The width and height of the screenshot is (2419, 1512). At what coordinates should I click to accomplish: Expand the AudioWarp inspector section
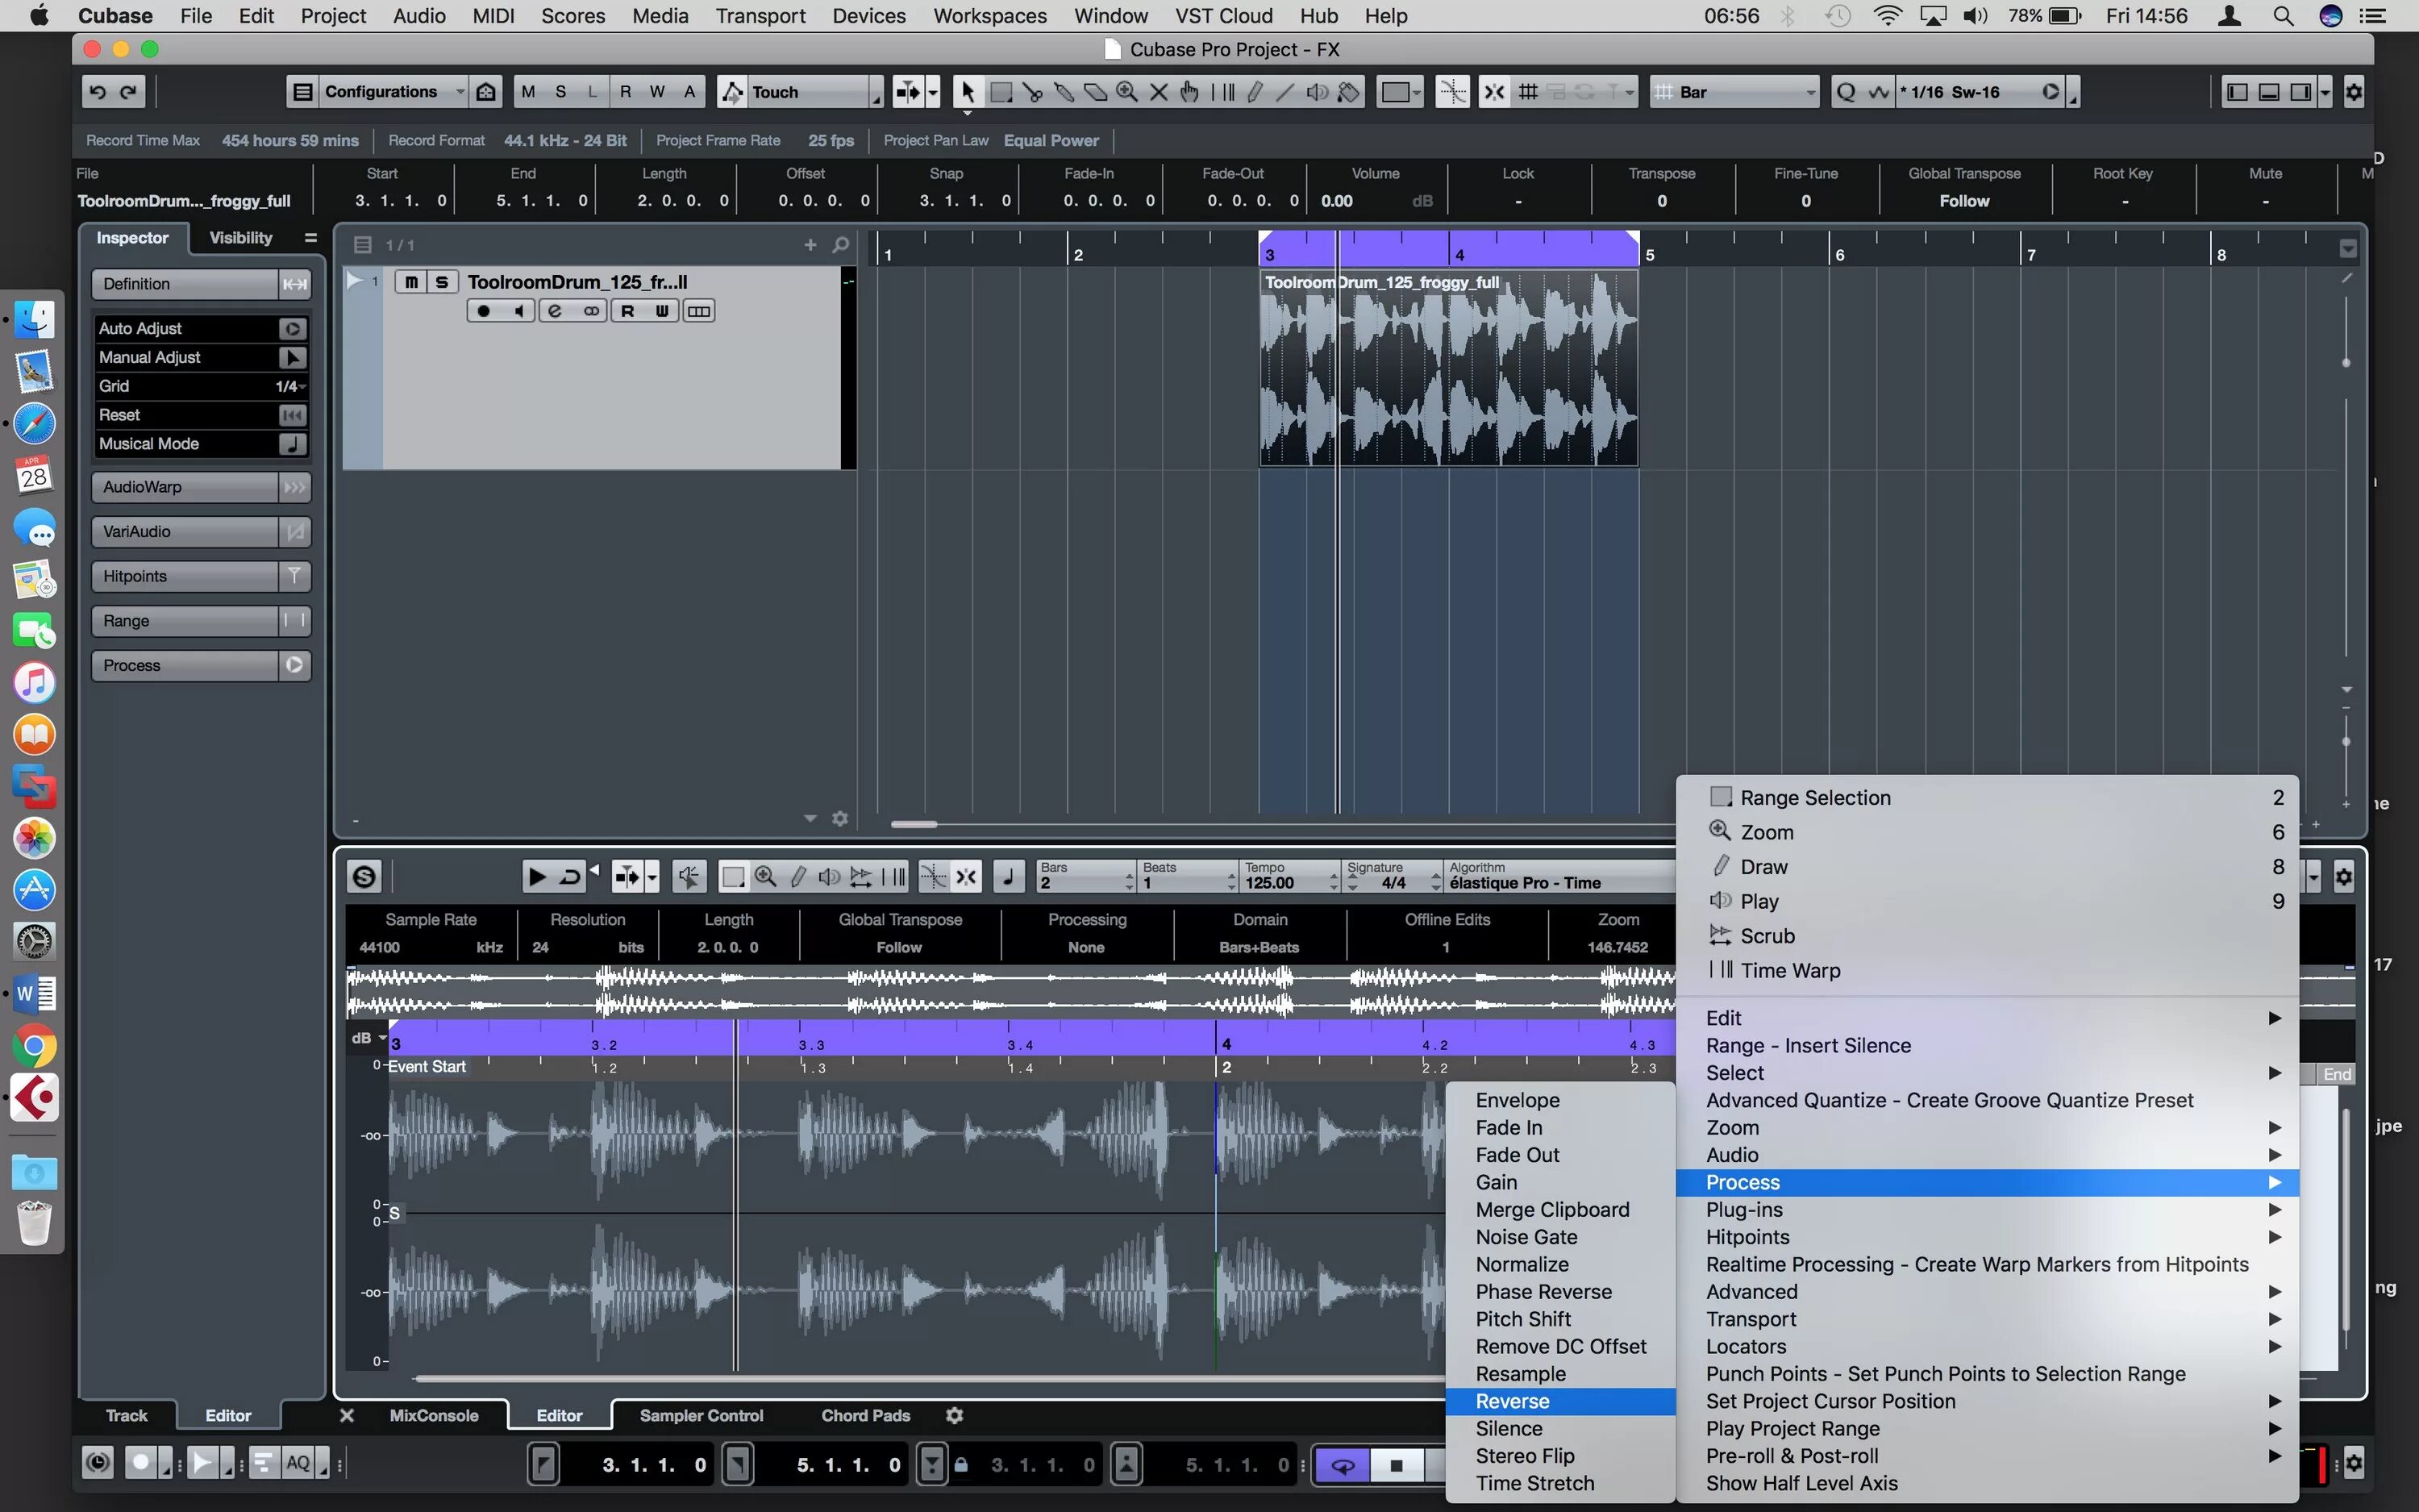point(201,487)
